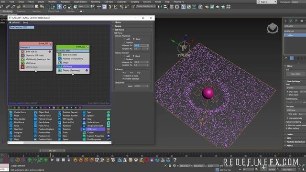306x172 pixels.
Task: Select the Rotate tool in main toolbar
Action: 65,7
